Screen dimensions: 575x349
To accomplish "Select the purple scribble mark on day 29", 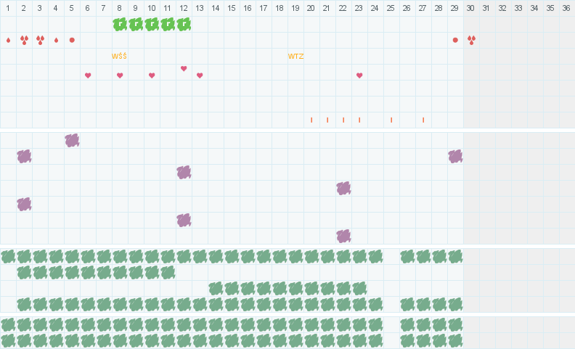I will (x=455, y=156).
